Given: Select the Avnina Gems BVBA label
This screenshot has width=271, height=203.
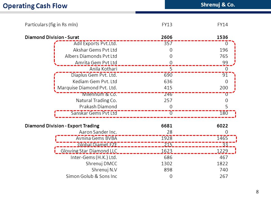Looking at the screenshot, I should pyautogui.click(x=97, y=138).
